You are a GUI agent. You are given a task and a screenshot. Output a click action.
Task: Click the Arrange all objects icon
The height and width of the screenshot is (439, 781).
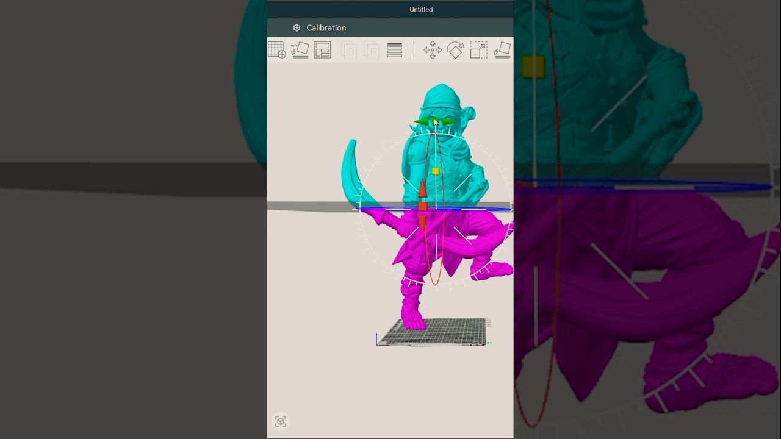click(x=322, y=50)
